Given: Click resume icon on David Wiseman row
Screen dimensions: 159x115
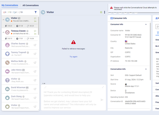Looking at the screenshot, I should (x=35, y=89).
